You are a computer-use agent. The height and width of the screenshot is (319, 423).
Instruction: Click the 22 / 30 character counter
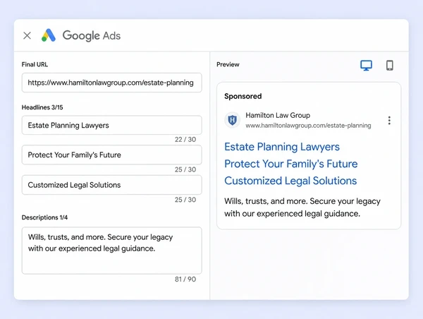pos(185,140)
